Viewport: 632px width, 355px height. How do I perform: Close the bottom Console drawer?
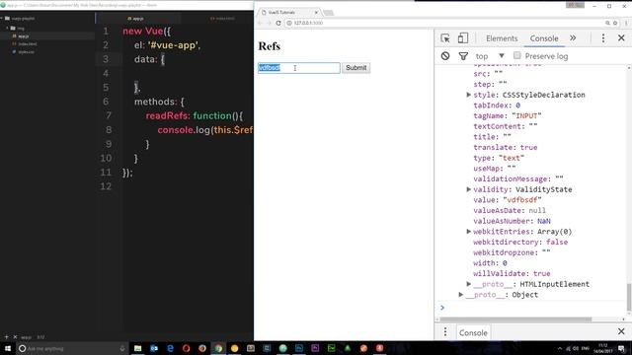click(x=621, y=331)
